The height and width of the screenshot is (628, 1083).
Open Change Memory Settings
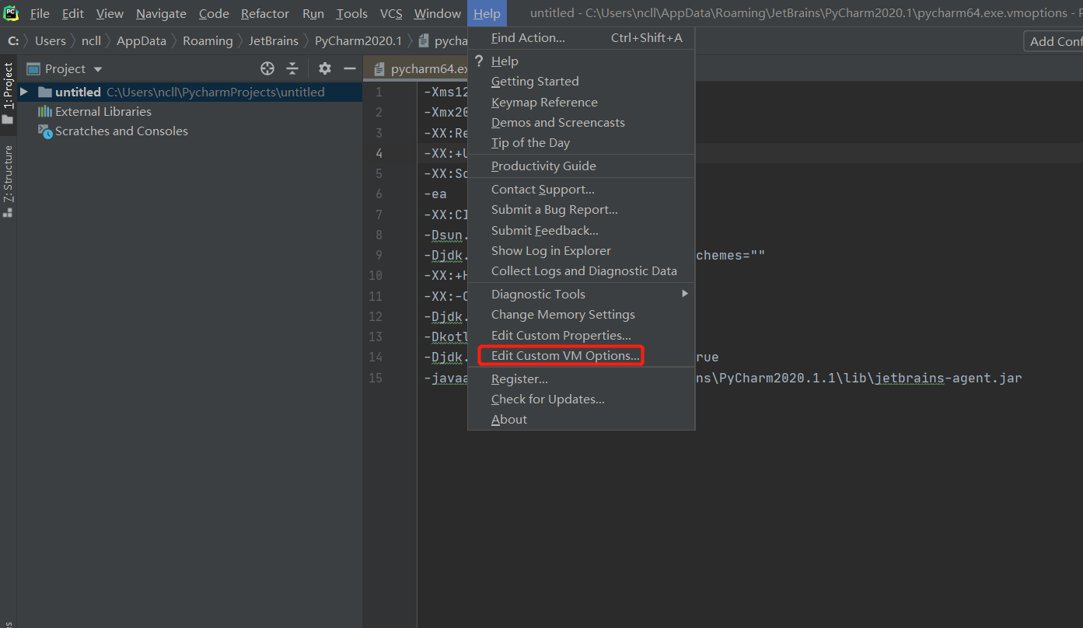tap(581, 315)
